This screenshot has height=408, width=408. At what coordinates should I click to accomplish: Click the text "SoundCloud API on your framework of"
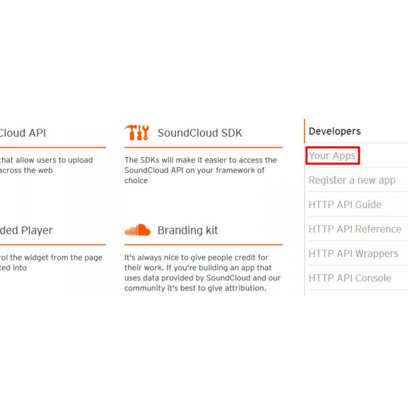(x=194, y=171)
